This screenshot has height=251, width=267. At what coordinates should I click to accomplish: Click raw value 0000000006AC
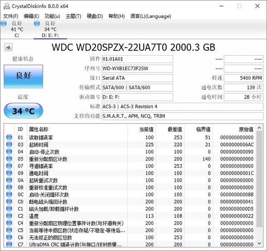pos(237,145)
